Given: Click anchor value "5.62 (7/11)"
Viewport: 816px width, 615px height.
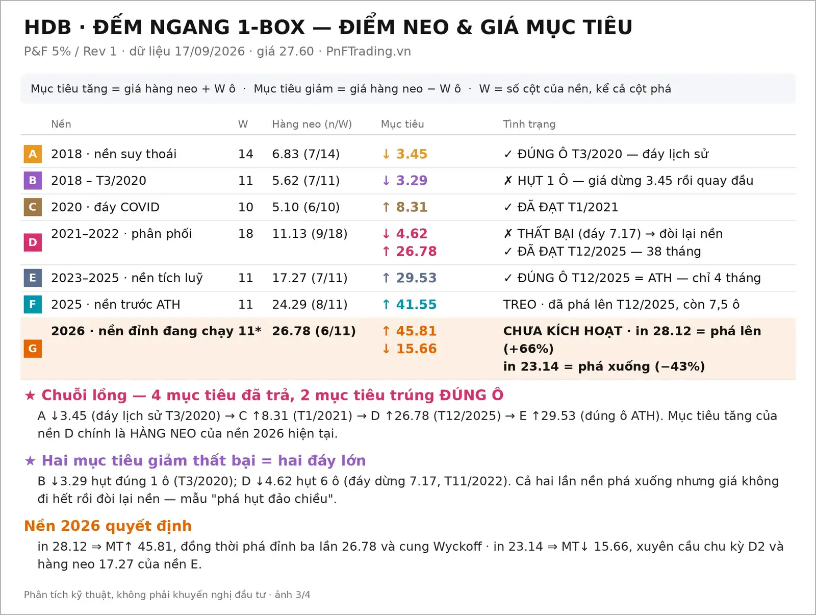Looking at the screenshot, I should pos(306,181).
